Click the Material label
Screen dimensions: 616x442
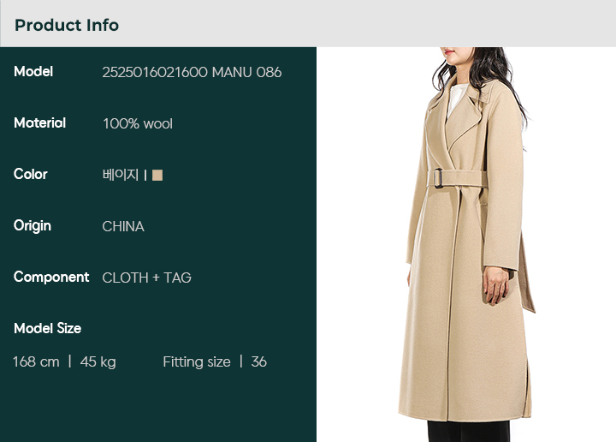pyautogui.click(x=39, y=123)
